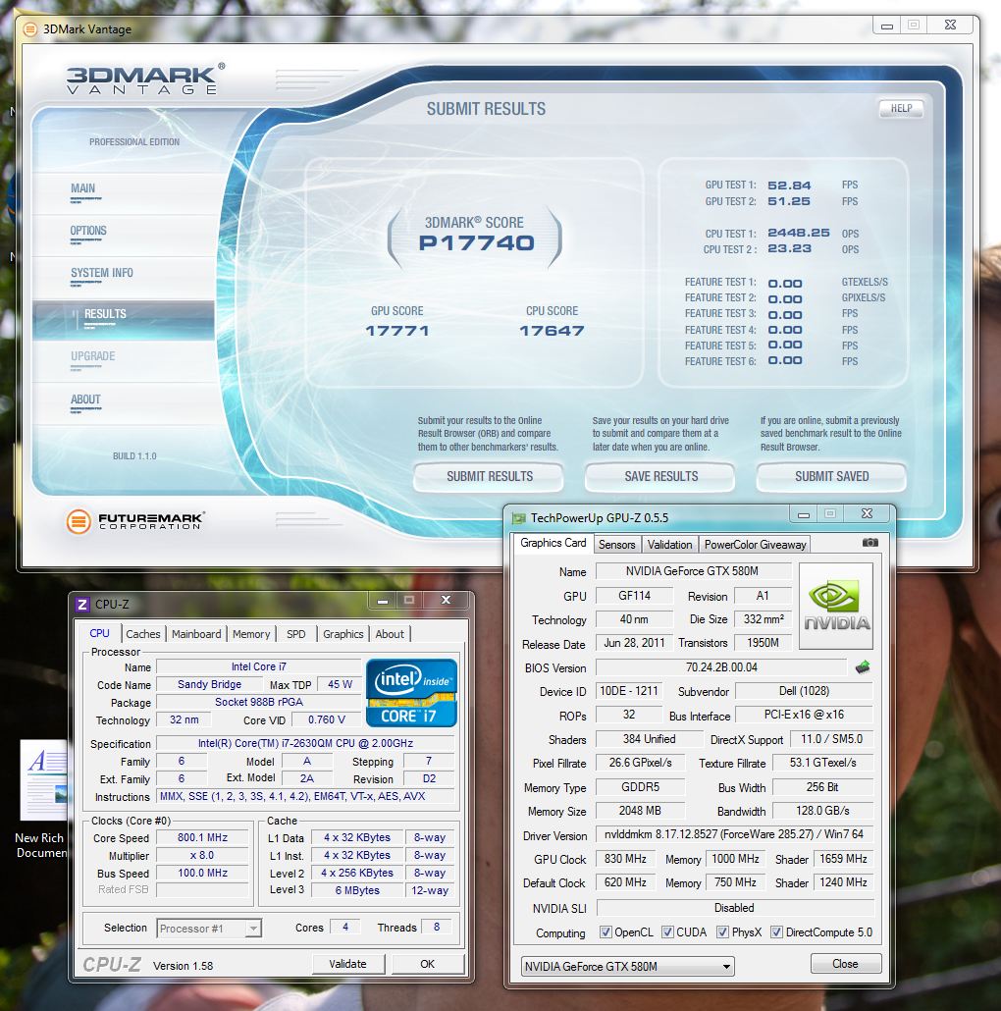Click the Subvendor value Dell (1028)
1001x1011 pixels.
pos(804,691)
